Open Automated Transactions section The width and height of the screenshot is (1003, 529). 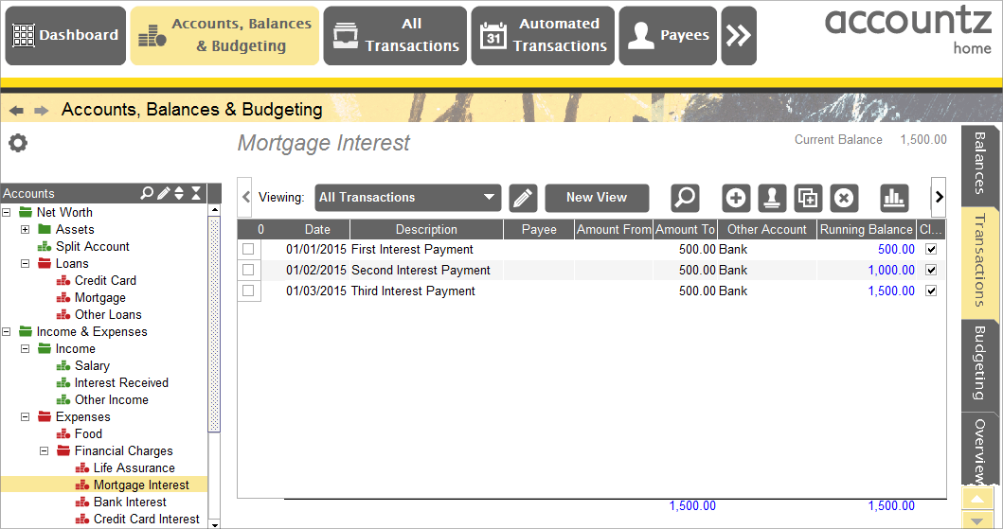[x=543, y=36]
